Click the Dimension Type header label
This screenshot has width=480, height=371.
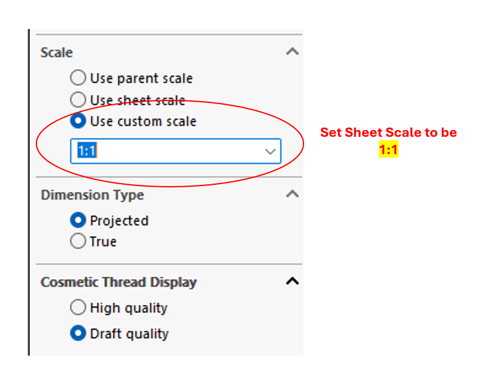(93, 195)
